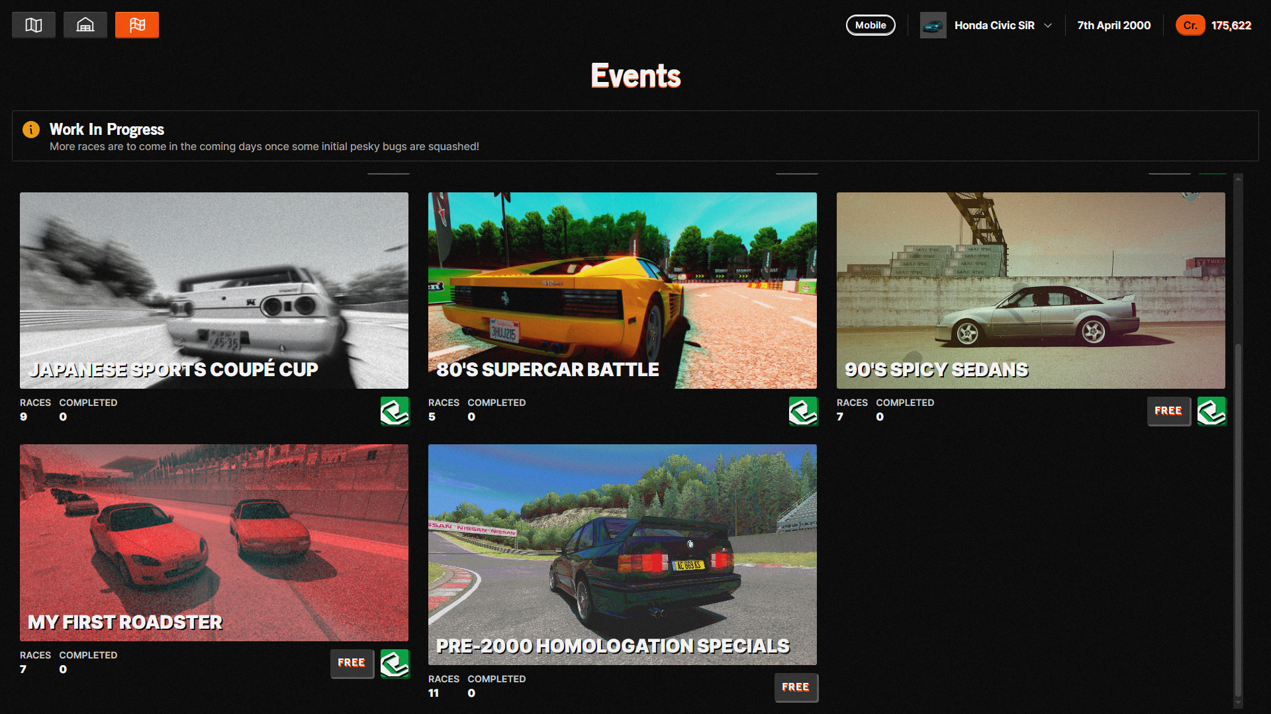This screenshot has width=1271, height=714.
Task: Open the 90's Spicy Sedans event
Action: [x=1031, y=290]
